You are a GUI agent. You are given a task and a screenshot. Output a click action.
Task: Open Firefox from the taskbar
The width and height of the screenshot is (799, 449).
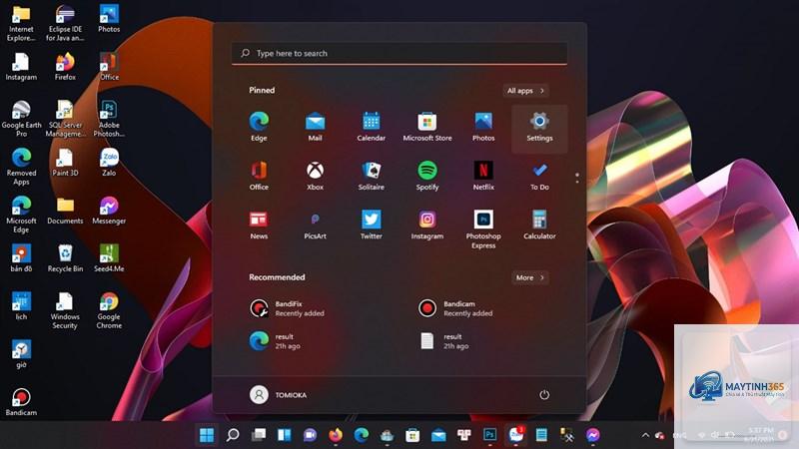(336, 435)
